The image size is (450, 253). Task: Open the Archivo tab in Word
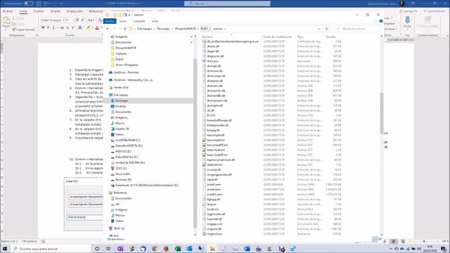click(x=8, y=11)
